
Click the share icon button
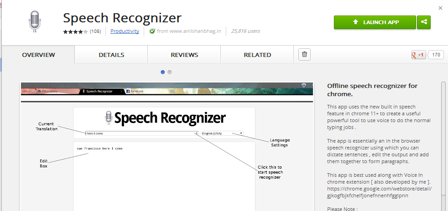click(424, 22)
